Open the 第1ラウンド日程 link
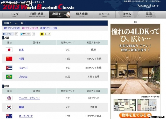The width and height of the screenshot is (166, 119). point(12,28)
